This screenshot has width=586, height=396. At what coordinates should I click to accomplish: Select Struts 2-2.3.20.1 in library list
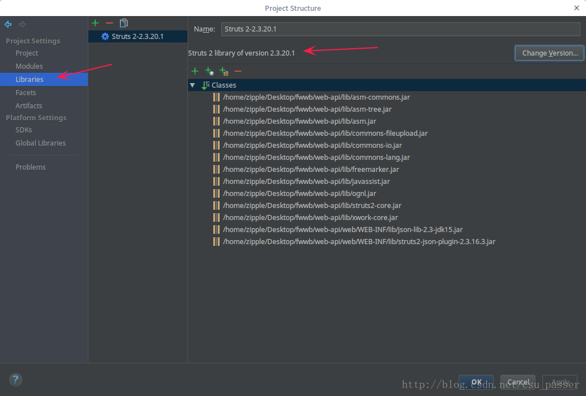click(138, 36)
